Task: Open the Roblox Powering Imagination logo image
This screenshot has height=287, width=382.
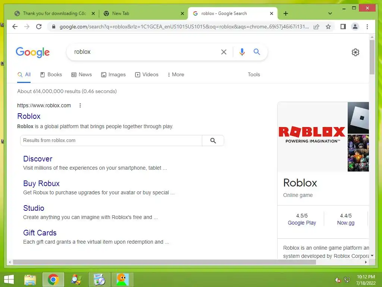Action: (x=312, y=137)
